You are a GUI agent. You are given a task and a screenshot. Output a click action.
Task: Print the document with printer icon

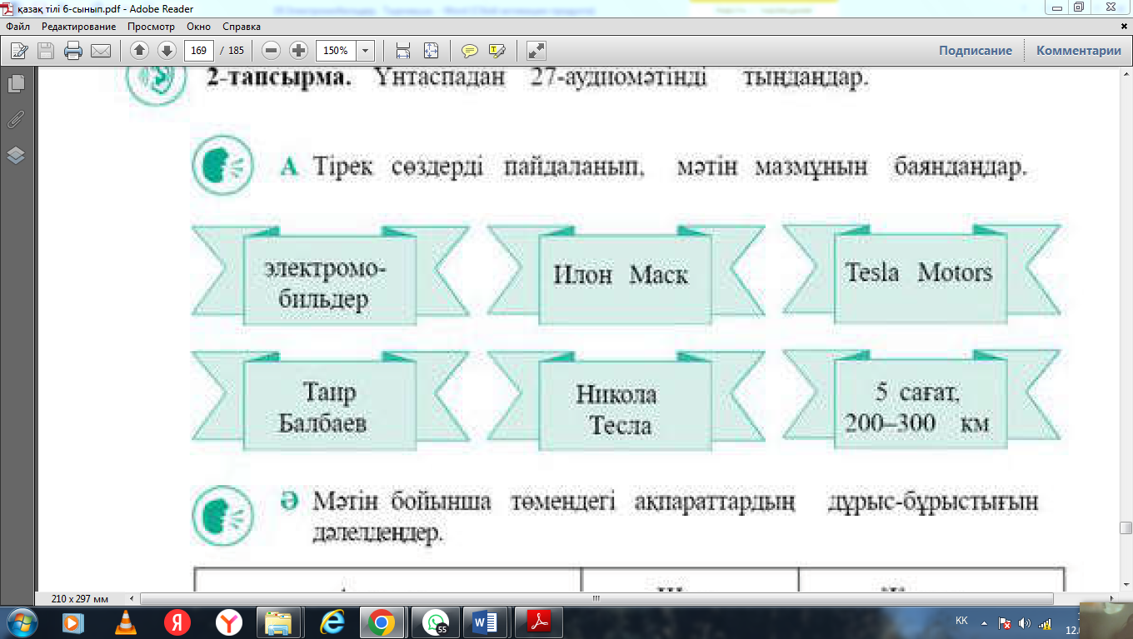73,51
